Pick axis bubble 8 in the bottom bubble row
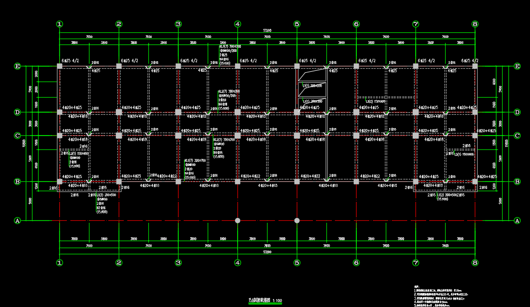Screen dimensions: 530x307 coord(475,263)
